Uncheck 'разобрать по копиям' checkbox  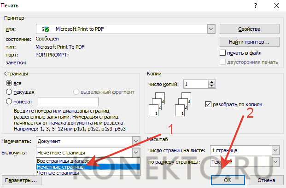click(209, 104)
